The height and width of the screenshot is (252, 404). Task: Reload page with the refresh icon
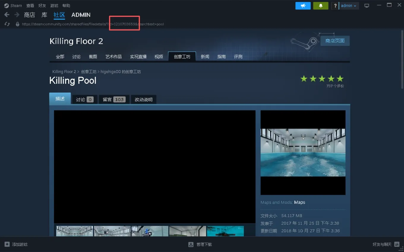pos(7,24)
